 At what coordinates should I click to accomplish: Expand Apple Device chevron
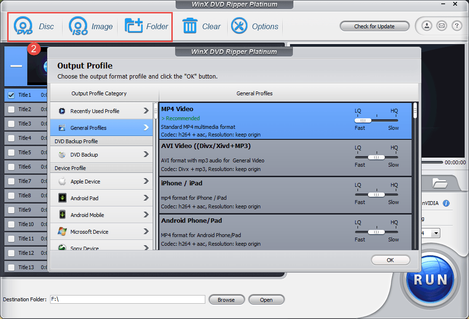(x=146, y=181)
